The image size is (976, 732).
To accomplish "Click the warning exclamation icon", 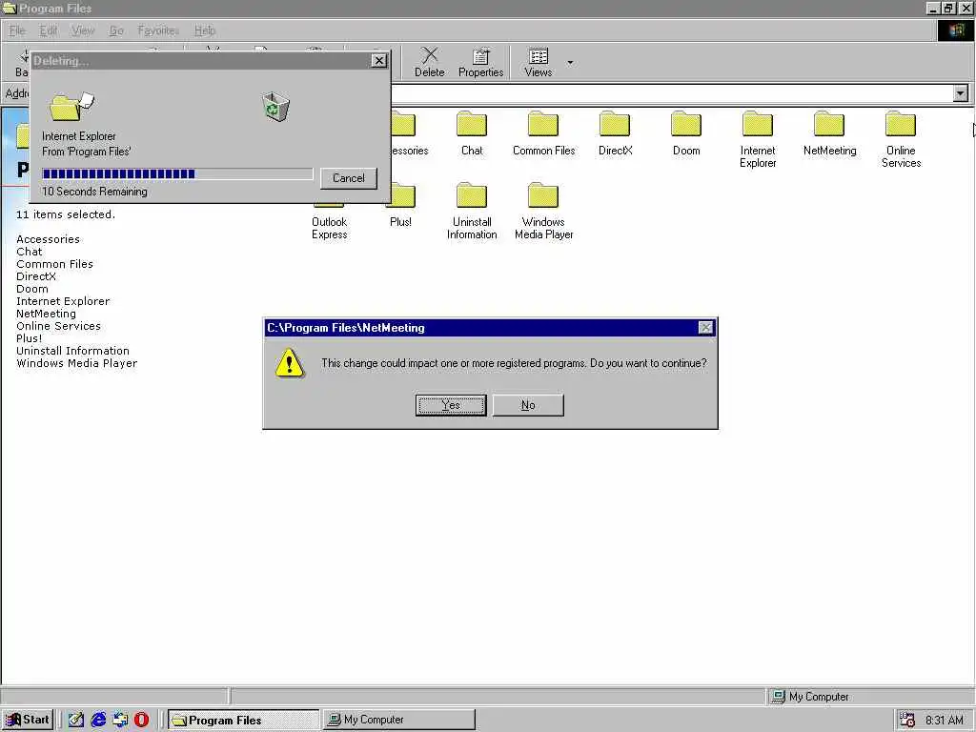I will 290,363.
